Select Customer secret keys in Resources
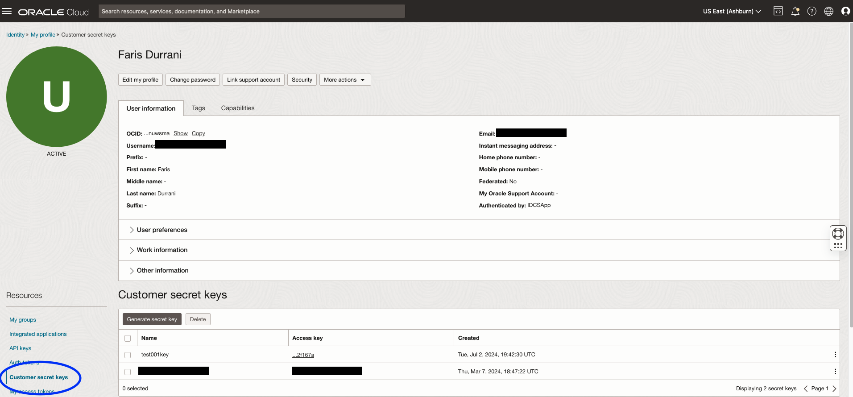 click(39, 377)
